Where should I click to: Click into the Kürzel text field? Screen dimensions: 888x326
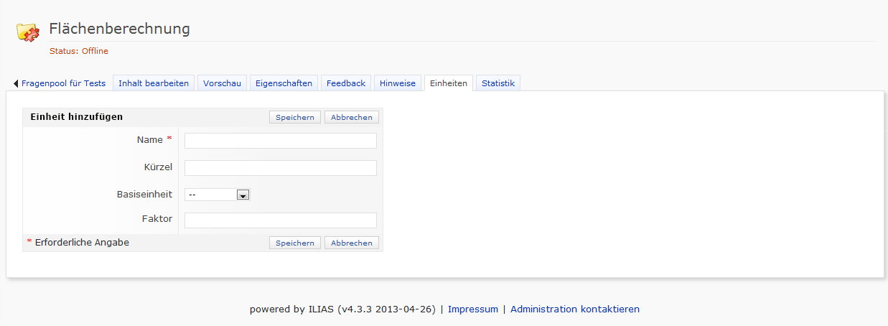click(280, 168)
